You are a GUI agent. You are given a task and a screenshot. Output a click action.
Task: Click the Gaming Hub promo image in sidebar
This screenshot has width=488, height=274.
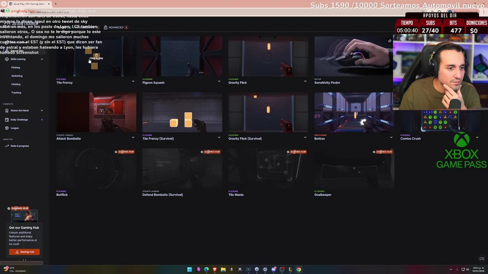click(24, 217)
